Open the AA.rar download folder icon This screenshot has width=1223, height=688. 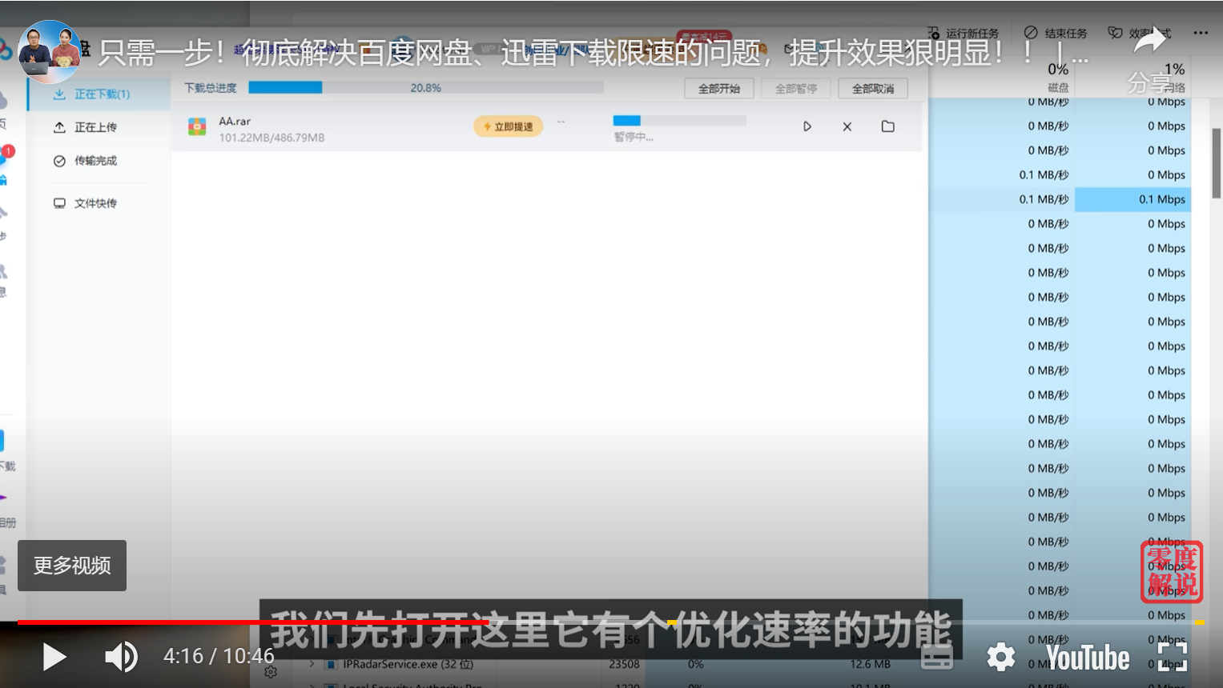888,126
